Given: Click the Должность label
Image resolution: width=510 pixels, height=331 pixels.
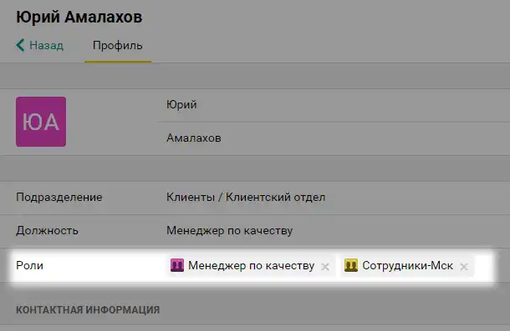Looking at the screenshot, I should tap(47, 231).
